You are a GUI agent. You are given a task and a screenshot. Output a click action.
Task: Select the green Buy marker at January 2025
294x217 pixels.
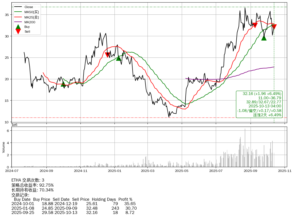click(118, 58)
